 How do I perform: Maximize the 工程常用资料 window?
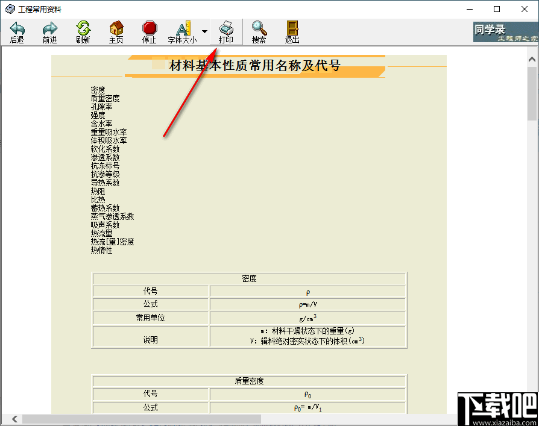pos(497,9)
